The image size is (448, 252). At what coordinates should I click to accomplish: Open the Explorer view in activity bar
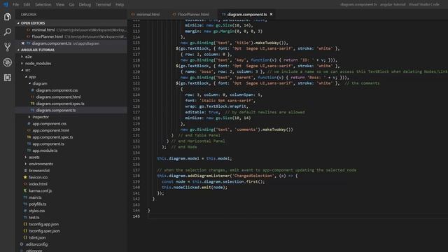pos(8,17)
